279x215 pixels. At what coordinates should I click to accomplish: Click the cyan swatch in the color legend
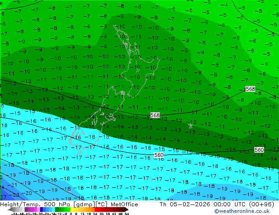point(53,209)
